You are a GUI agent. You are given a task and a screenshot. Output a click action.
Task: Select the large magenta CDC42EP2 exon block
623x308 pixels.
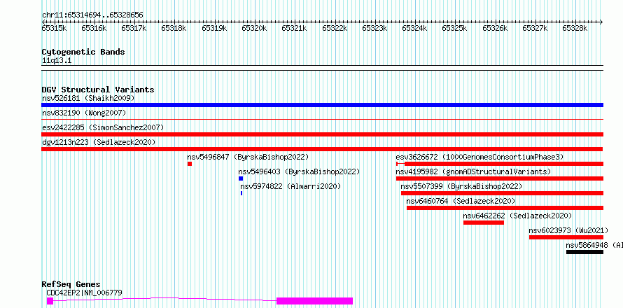[315, 301]
